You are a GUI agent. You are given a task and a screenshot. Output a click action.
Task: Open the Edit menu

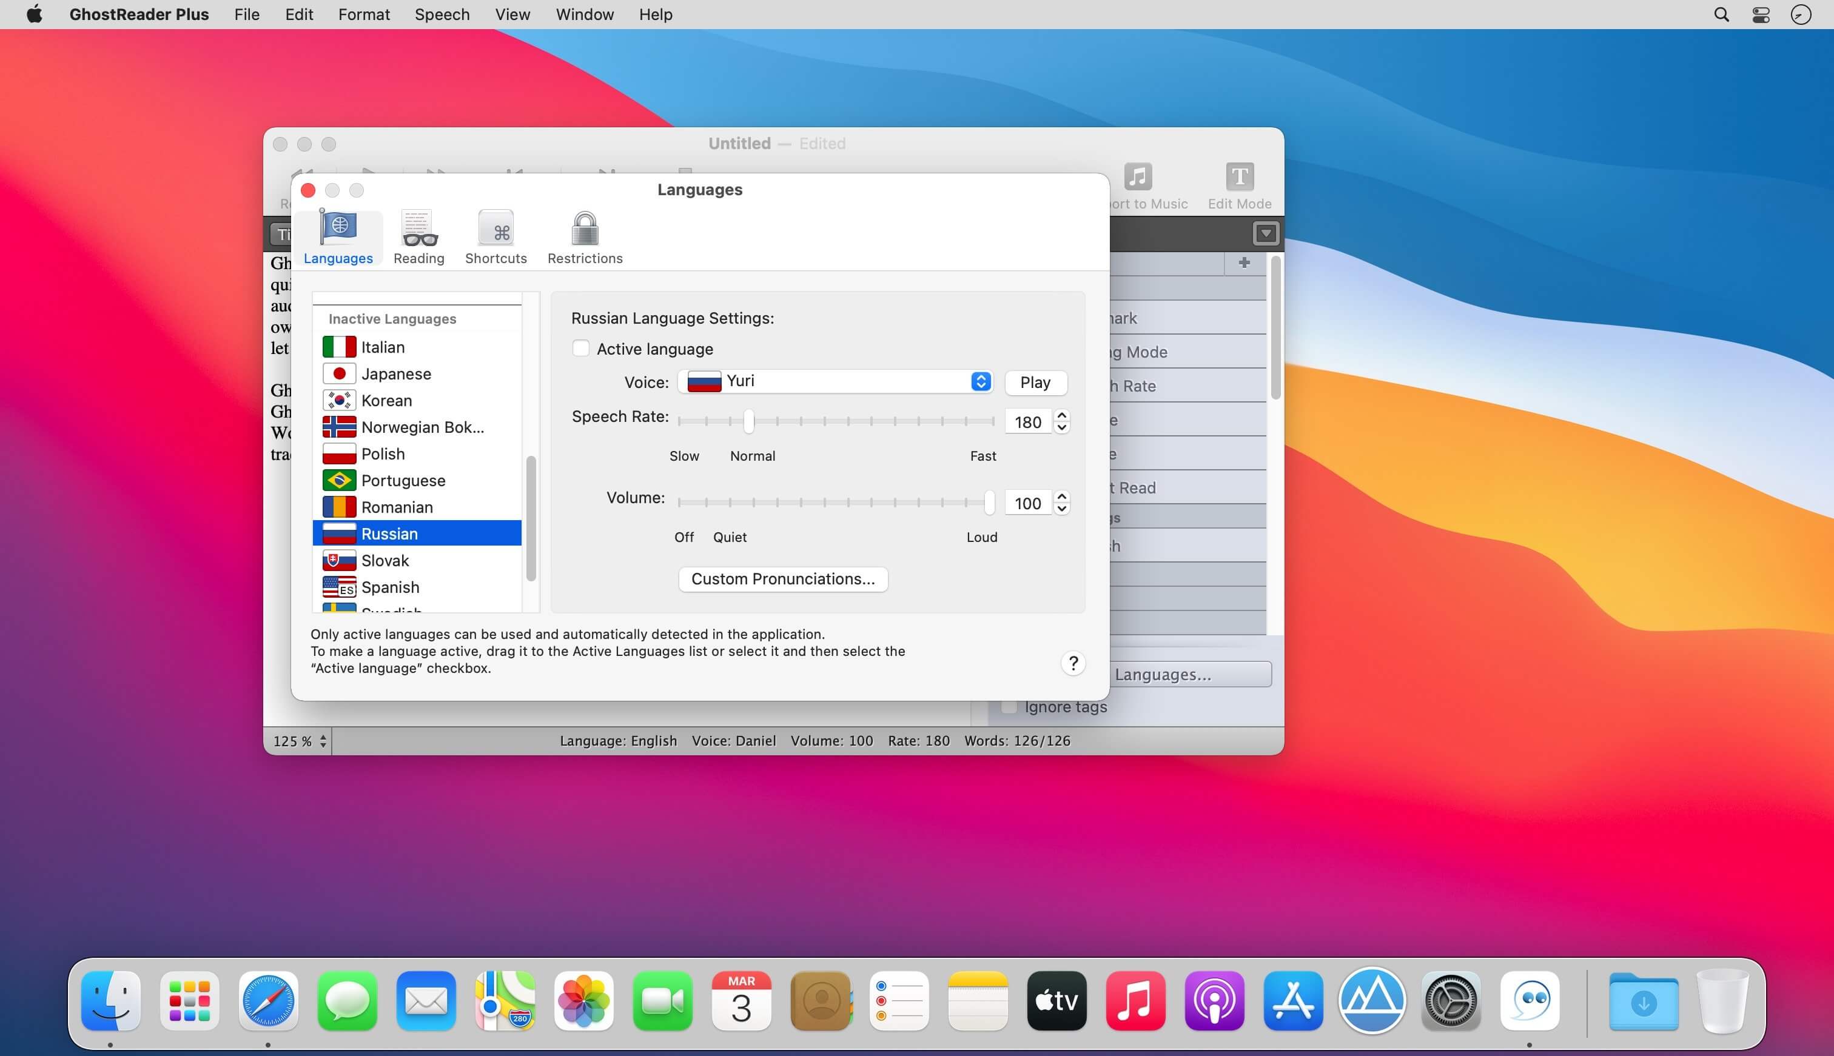point(299,15)
